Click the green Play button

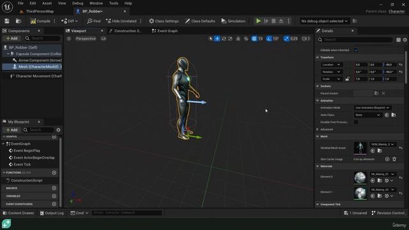coord(258,21)
